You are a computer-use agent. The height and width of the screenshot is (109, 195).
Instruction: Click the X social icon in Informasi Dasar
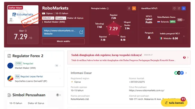click(x=179, y=73)
